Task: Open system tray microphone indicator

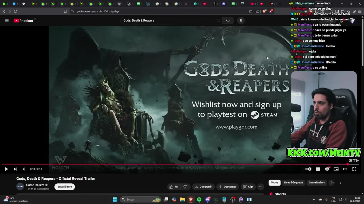Action: 326,199
